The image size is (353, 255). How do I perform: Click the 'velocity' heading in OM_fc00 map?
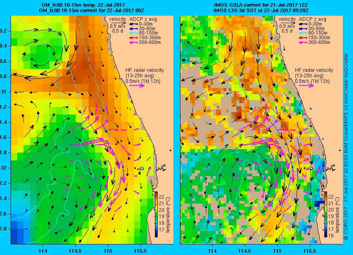(118, 19)
